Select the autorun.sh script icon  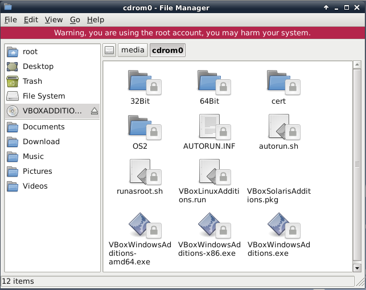click(x=283, y=128)
